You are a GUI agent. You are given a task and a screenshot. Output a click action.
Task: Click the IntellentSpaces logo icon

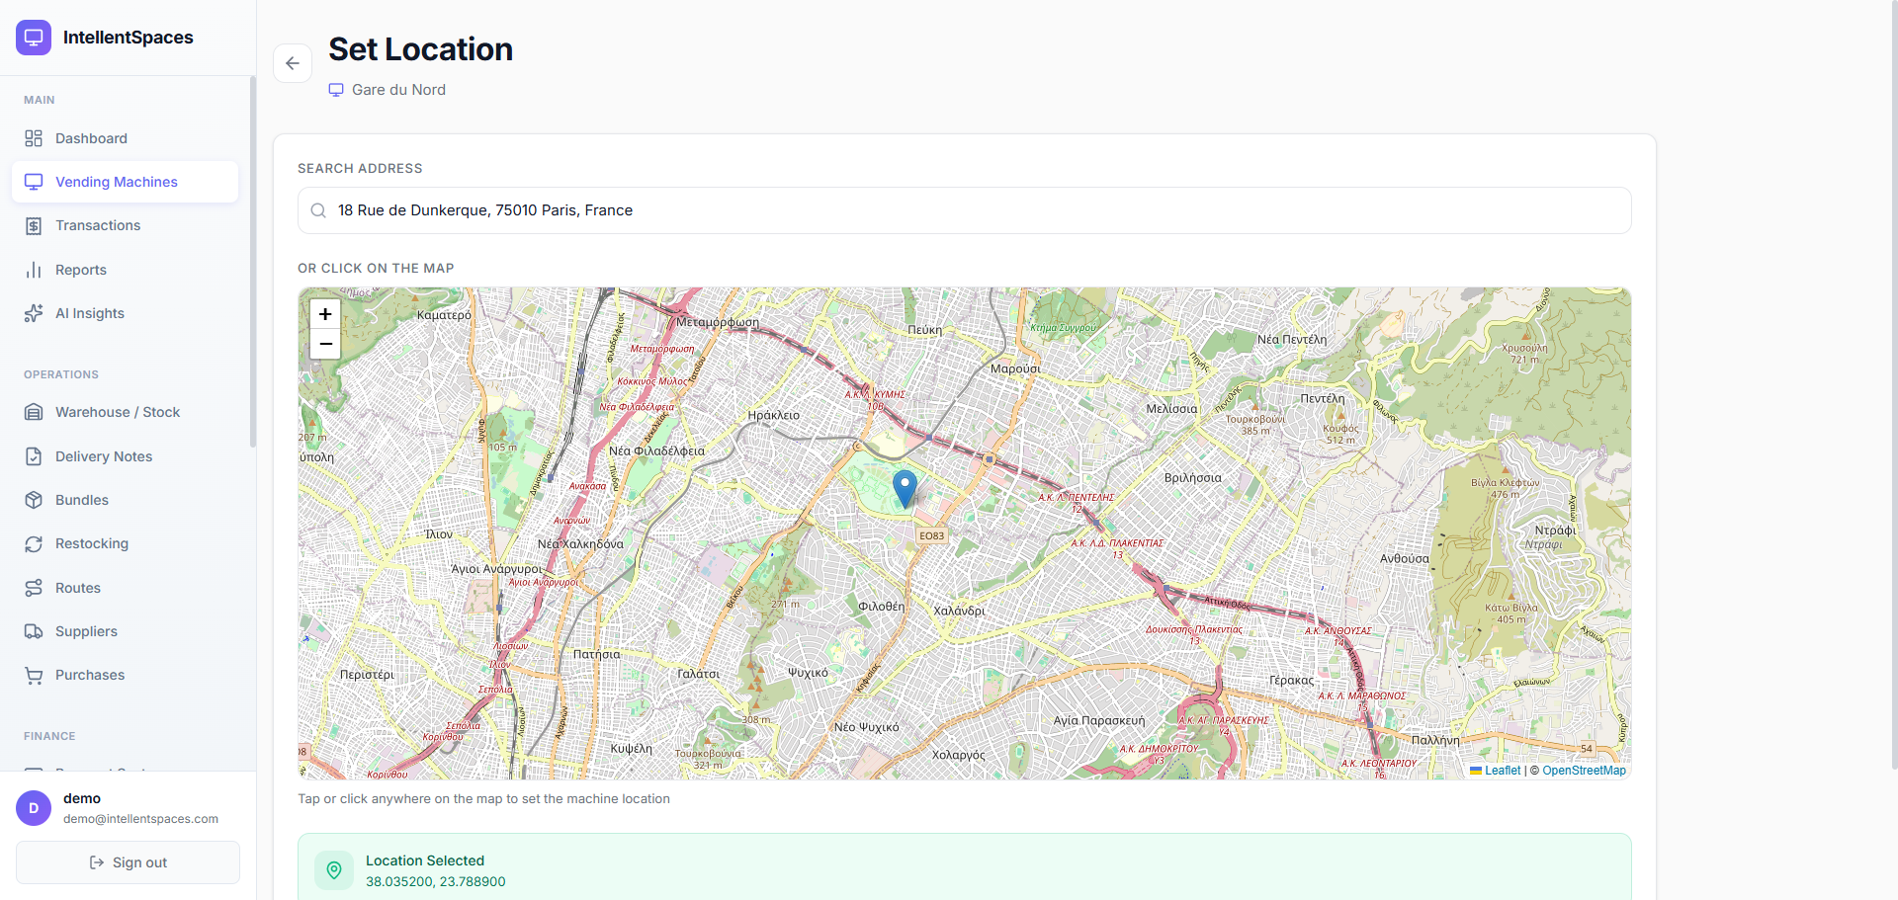[34, 38]
